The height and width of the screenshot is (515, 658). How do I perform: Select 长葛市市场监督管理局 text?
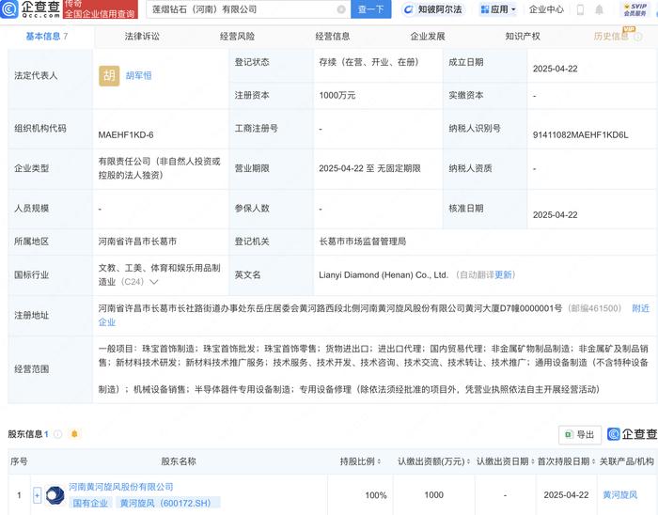363,242
